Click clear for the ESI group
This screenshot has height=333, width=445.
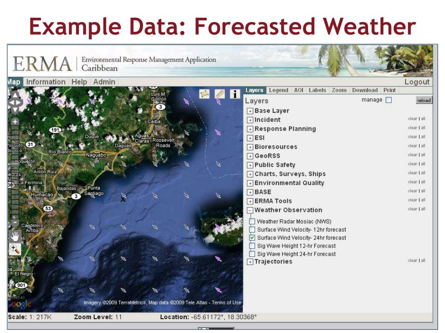click(412, 137)
